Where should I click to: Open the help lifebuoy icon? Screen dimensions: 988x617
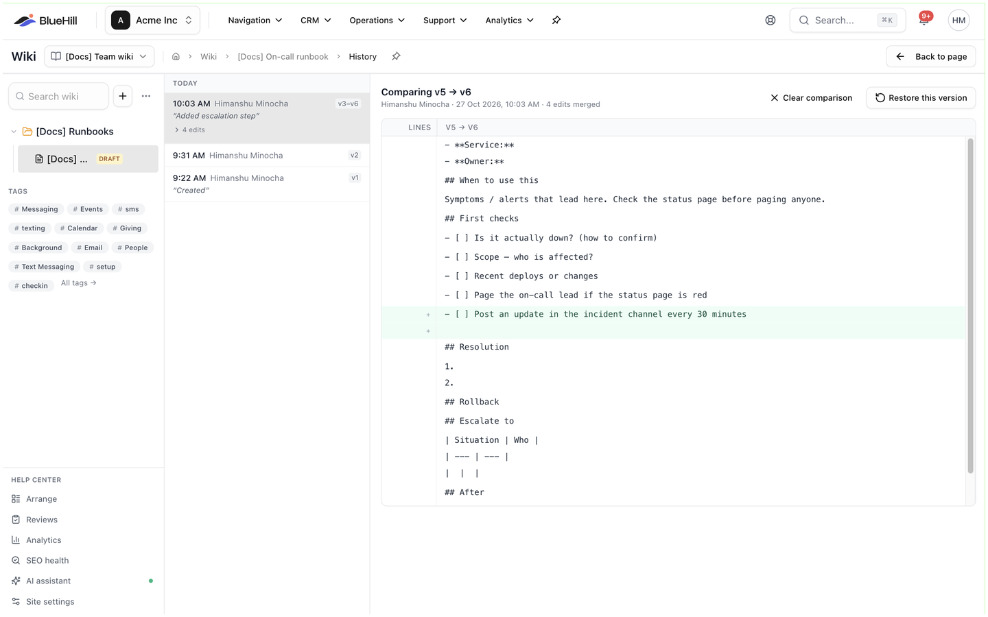coord(771,21)
